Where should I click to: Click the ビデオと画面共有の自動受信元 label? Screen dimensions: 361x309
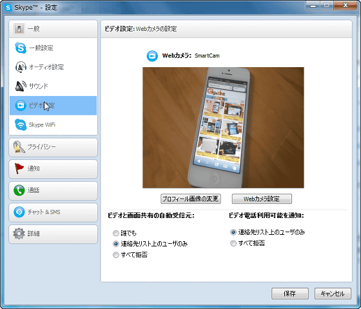point(151,215)
